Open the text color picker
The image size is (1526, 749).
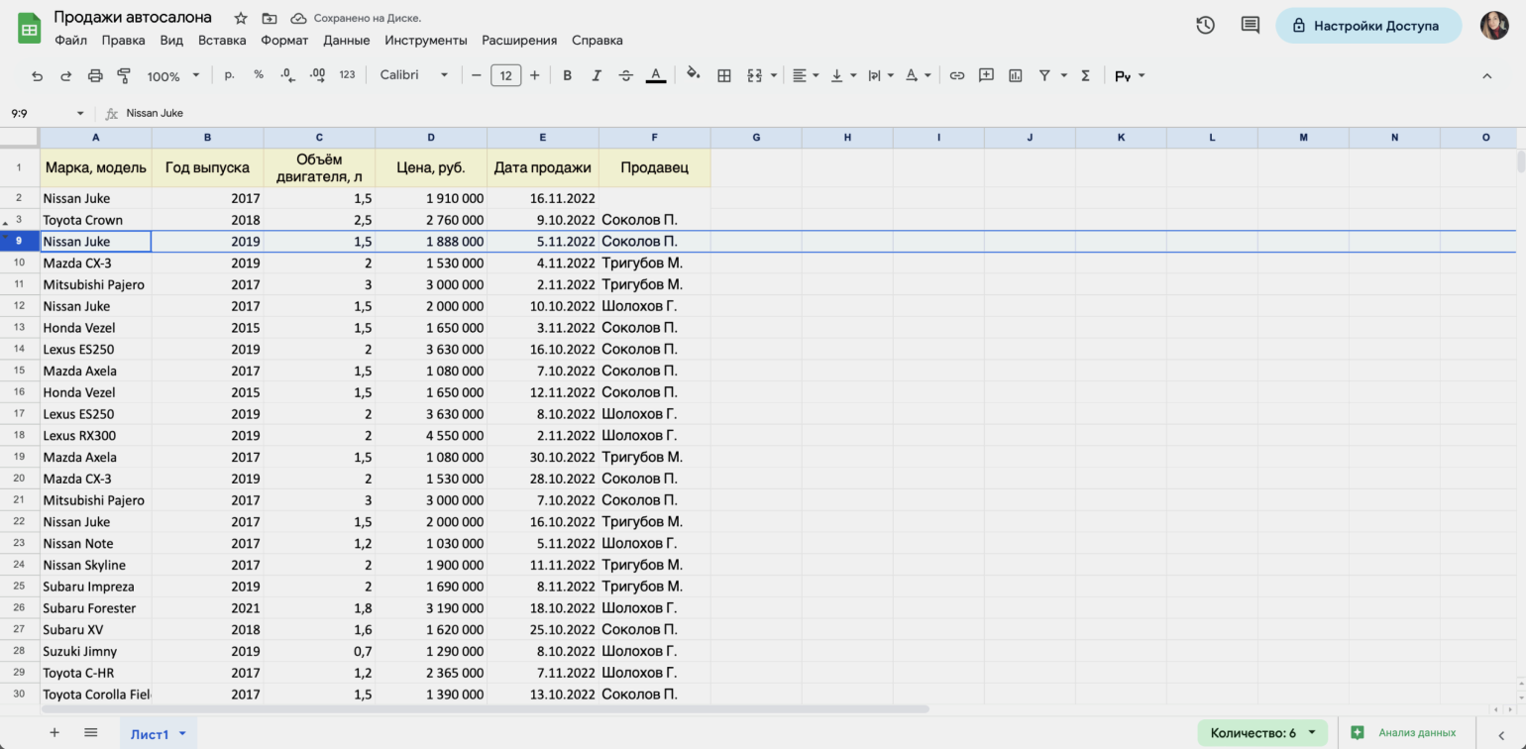pos(655,75)
